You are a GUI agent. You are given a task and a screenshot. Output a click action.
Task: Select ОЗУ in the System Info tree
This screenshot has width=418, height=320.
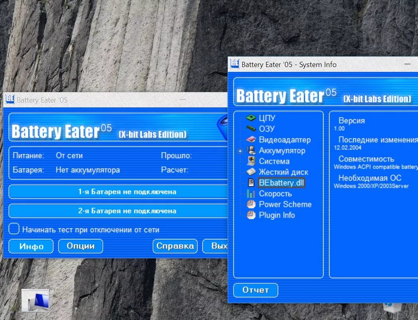(267, 128)
